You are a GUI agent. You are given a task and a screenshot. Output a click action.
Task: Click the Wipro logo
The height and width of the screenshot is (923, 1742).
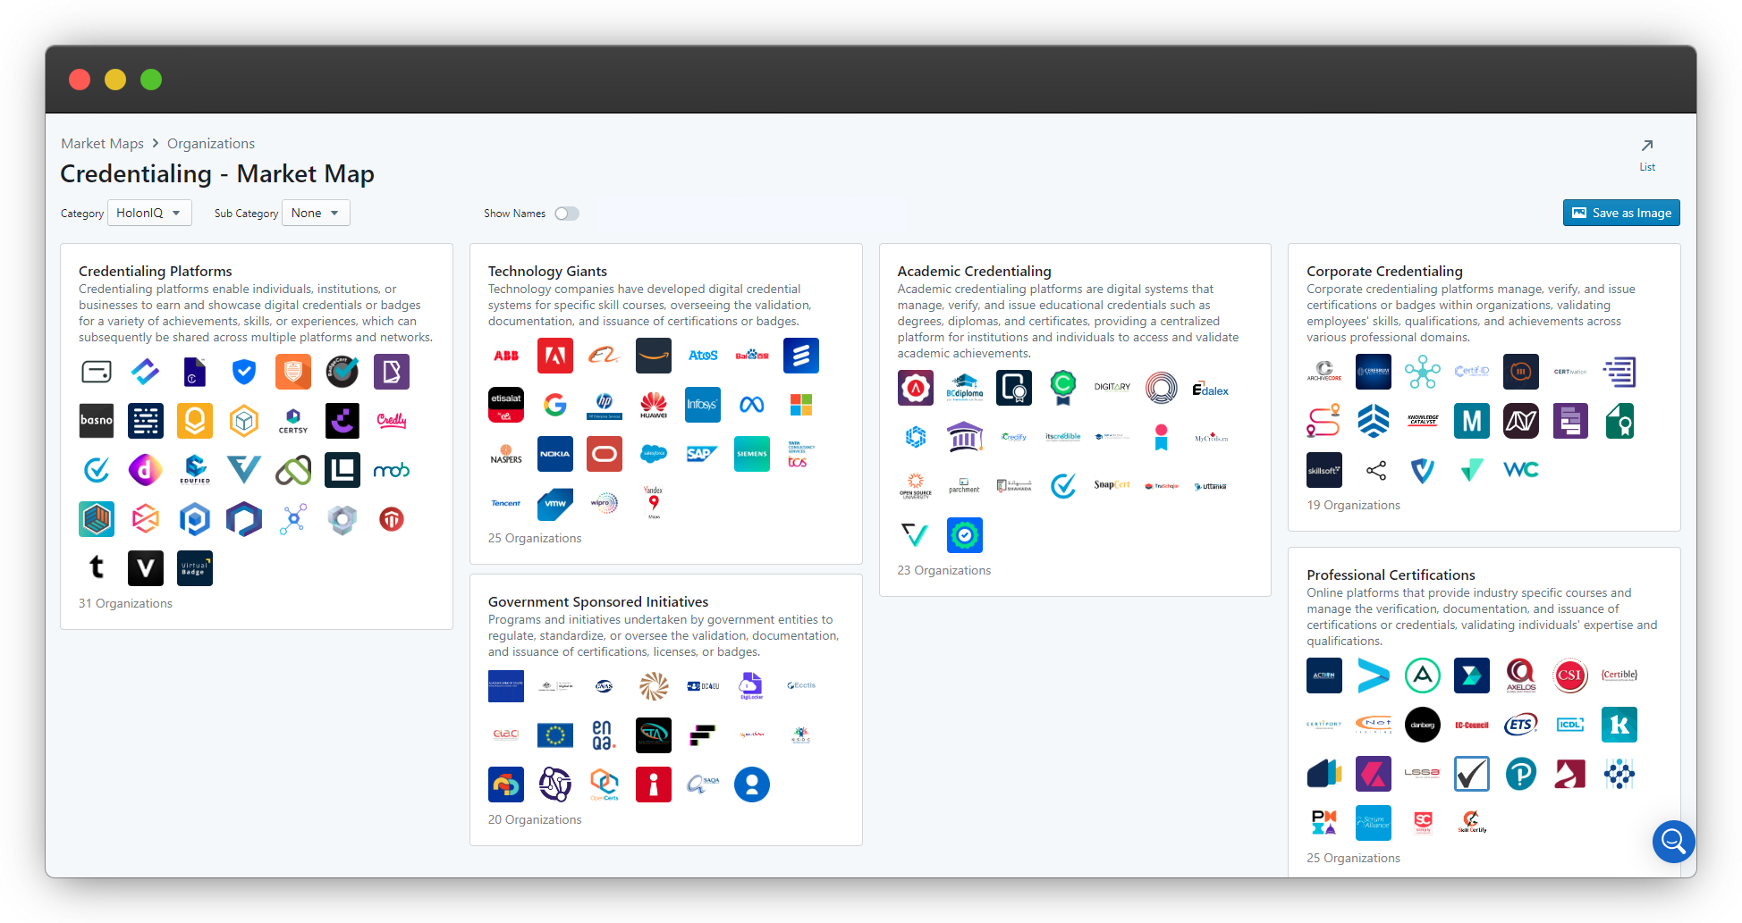605,503
